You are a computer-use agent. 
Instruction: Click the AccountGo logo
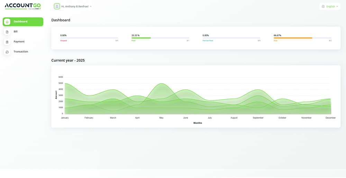(23, 6)
